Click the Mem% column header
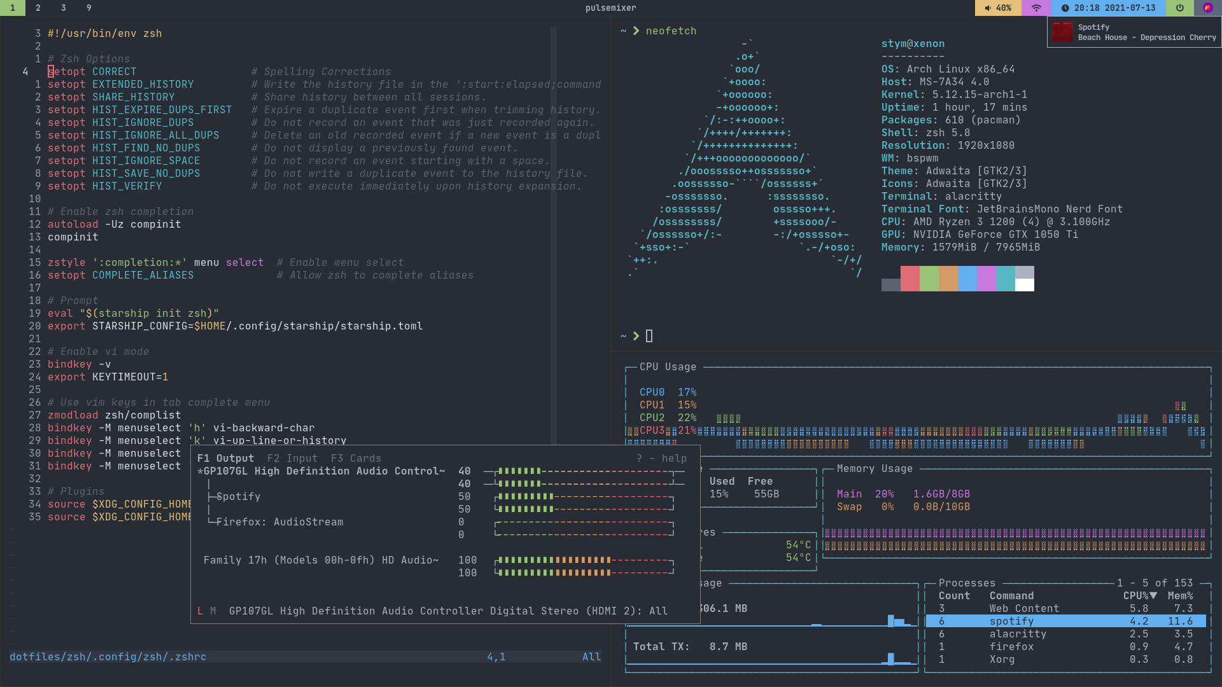The width and height of the screenshot is (1222, 687). (1180, 596)
